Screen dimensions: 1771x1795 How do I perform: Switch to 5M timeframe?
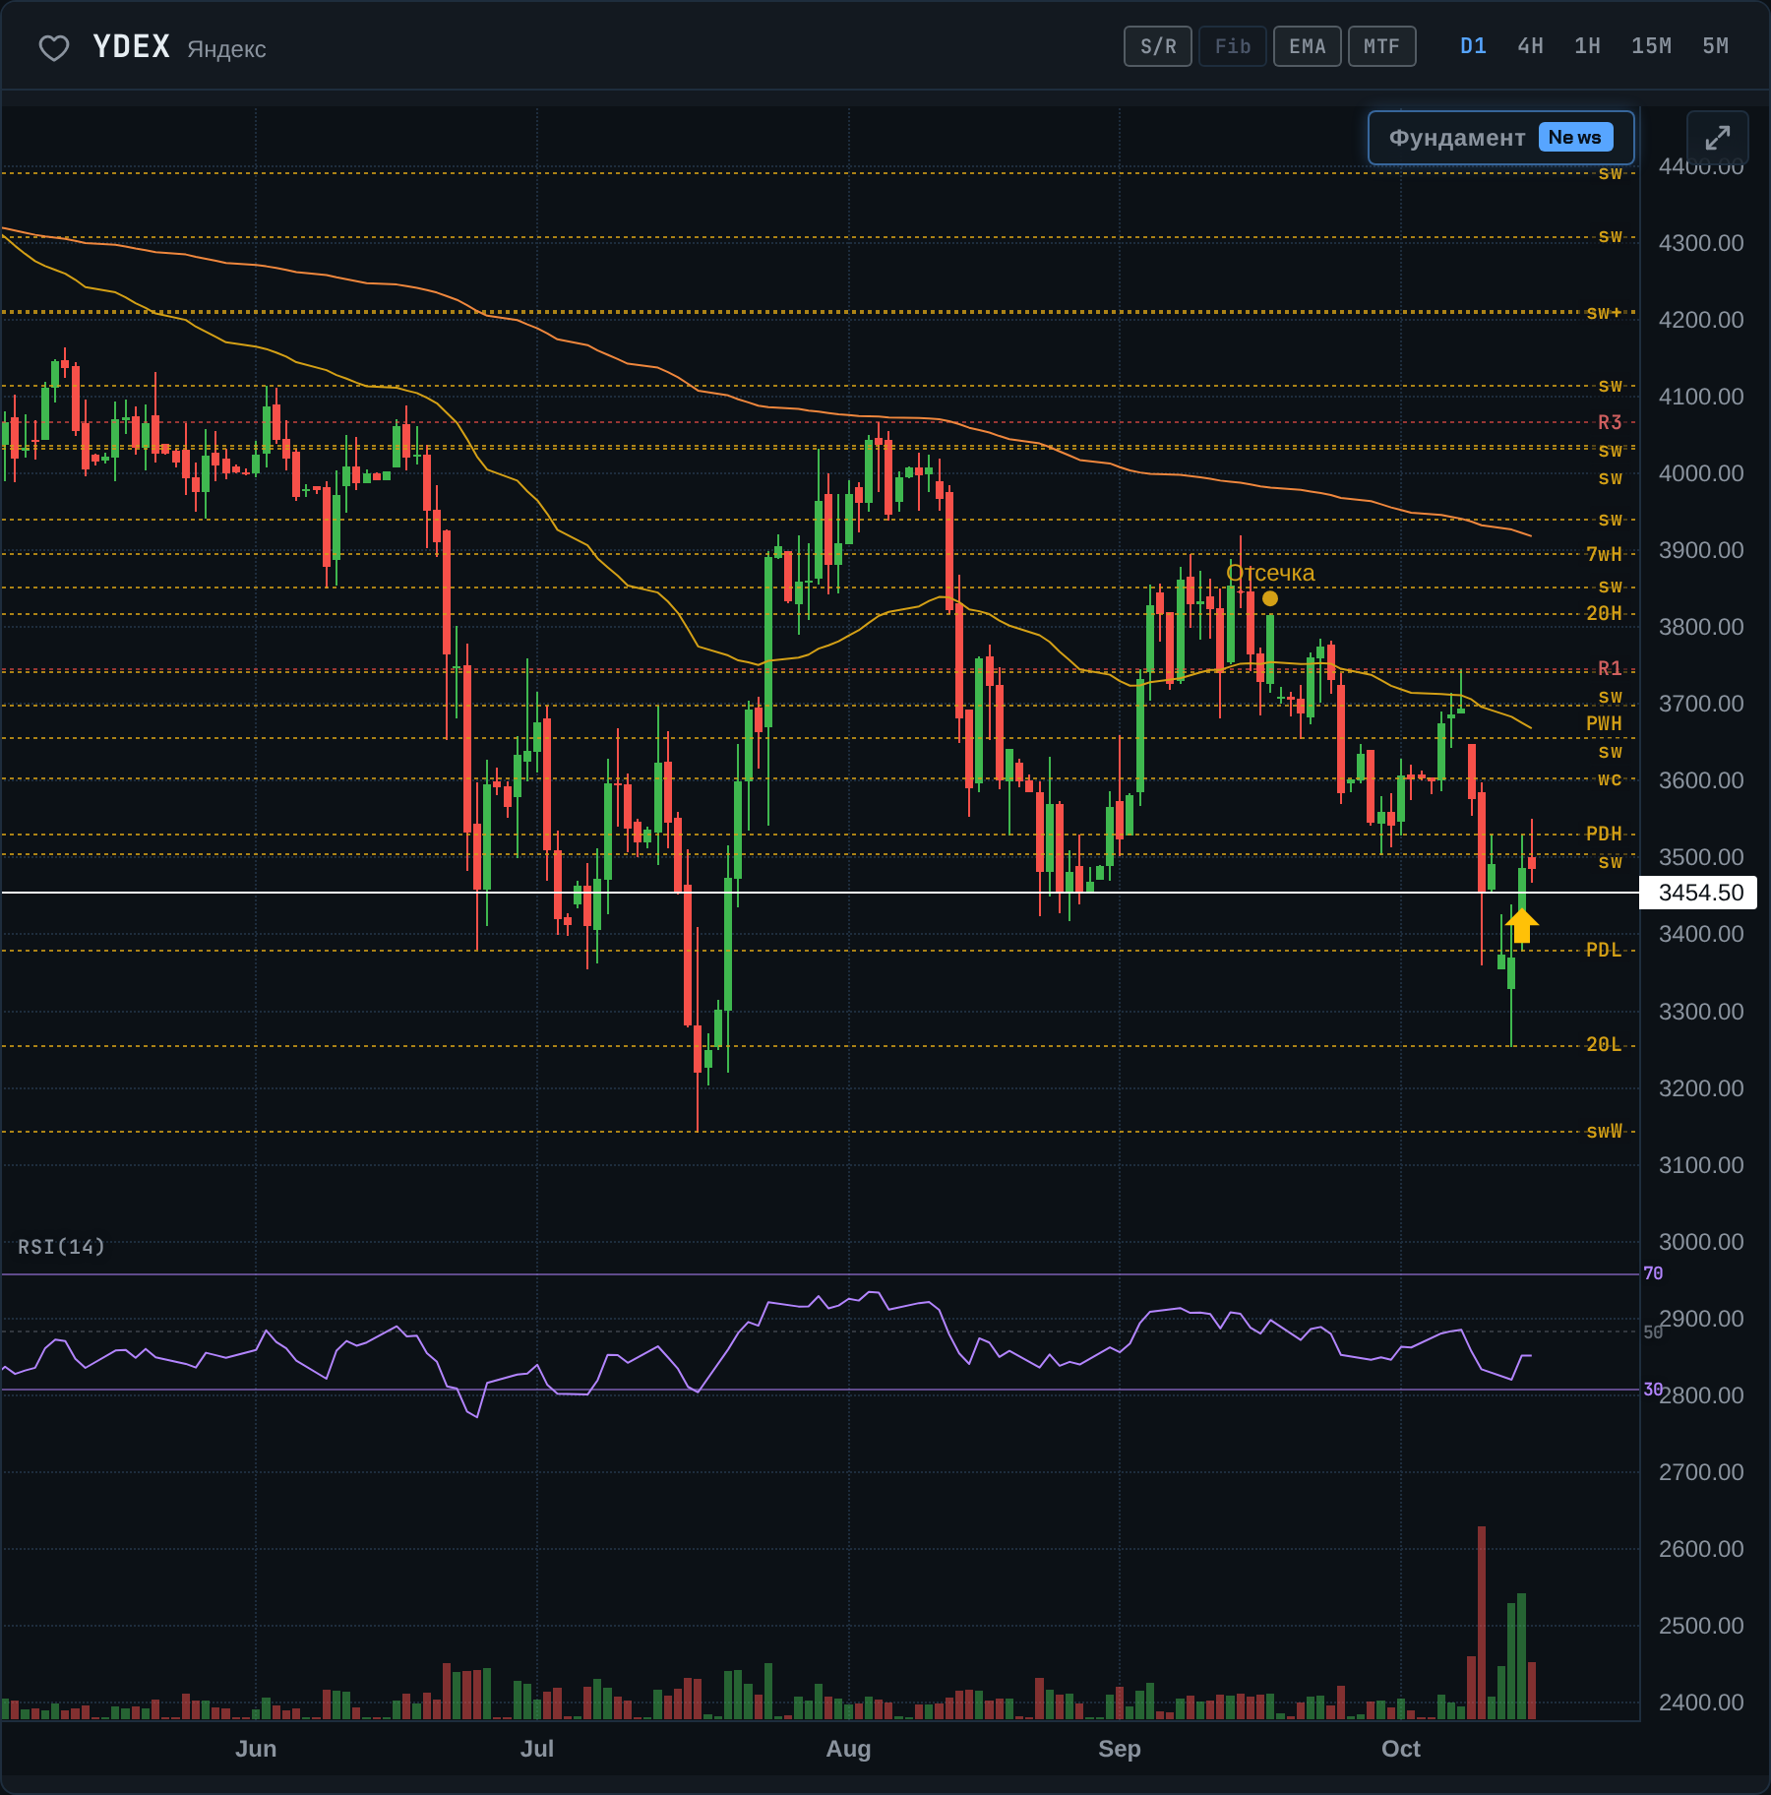click(1715, 46)
